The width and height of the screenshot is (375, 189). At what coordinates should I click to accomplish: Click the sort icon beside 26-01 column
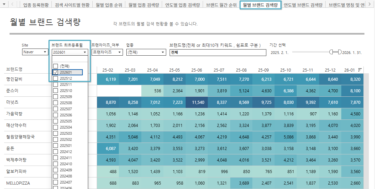tap(360, 70)
